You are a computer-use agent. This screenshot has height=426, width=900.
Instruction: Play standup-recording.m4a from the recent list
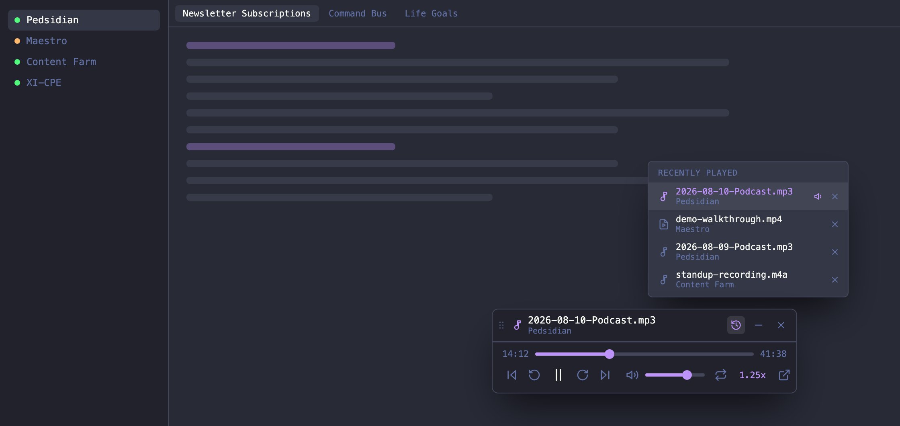[x=748, y=280]
